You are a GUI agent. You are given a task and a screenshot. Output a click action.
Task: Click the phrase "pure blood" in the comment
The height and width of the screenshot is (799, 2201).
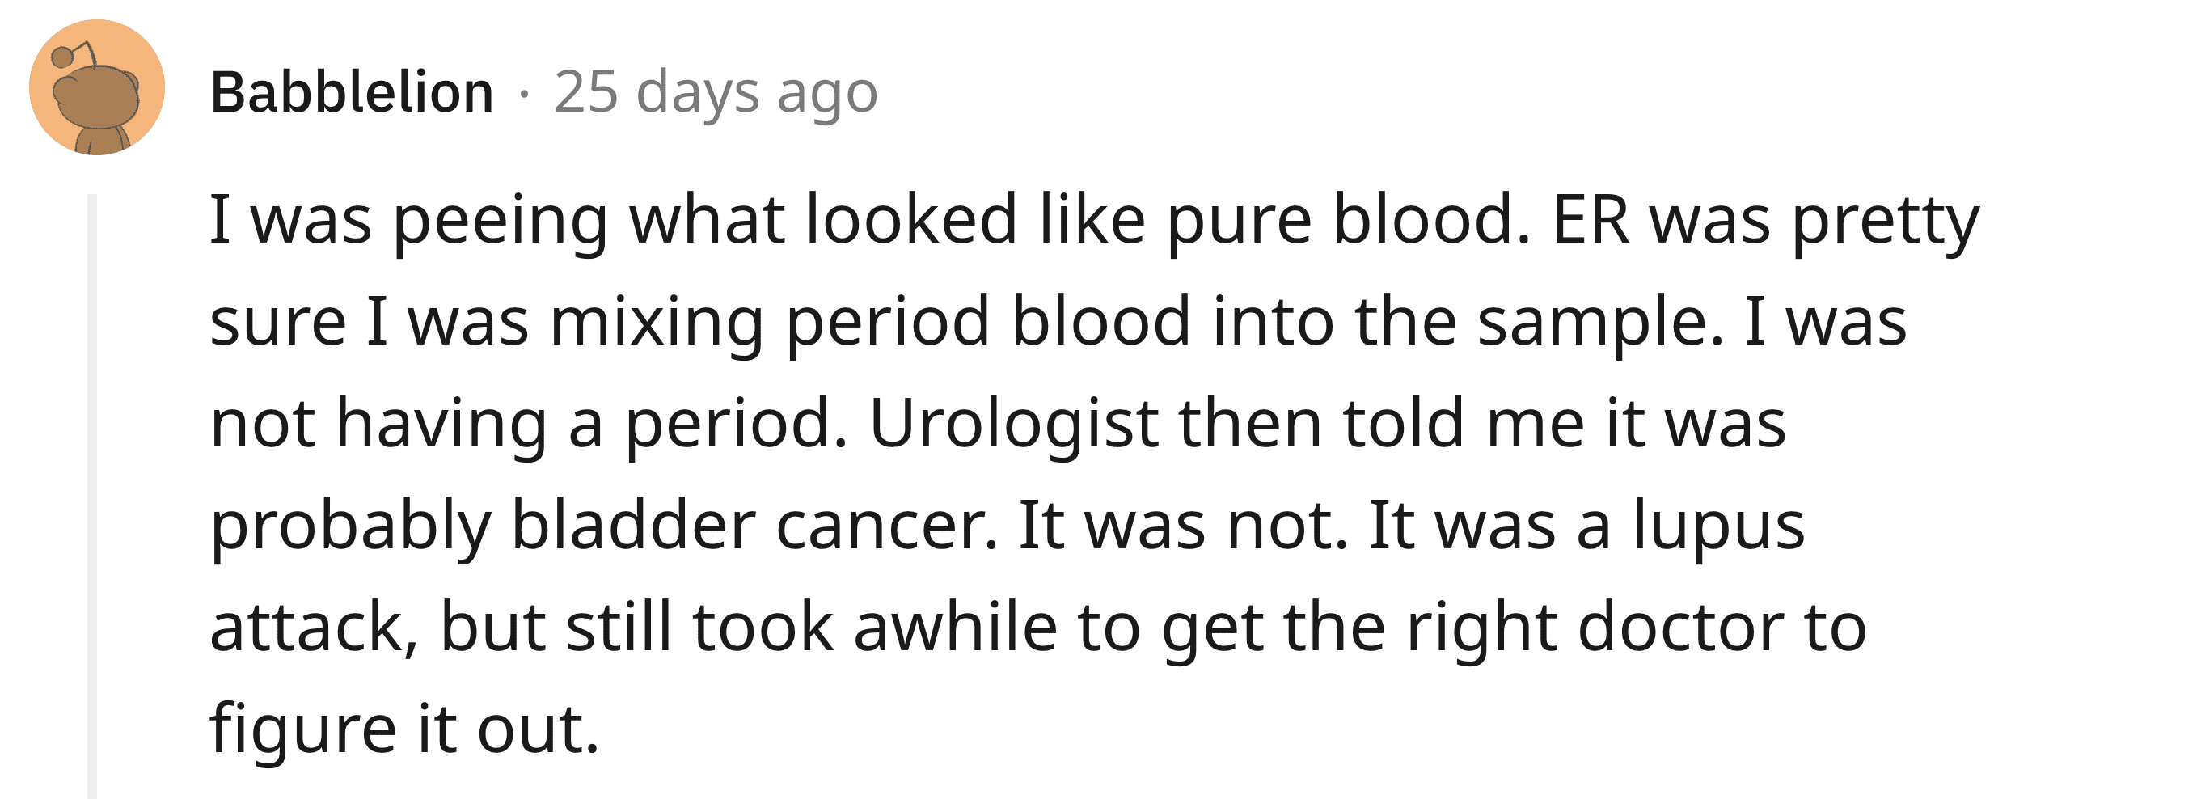(1348, 221)
